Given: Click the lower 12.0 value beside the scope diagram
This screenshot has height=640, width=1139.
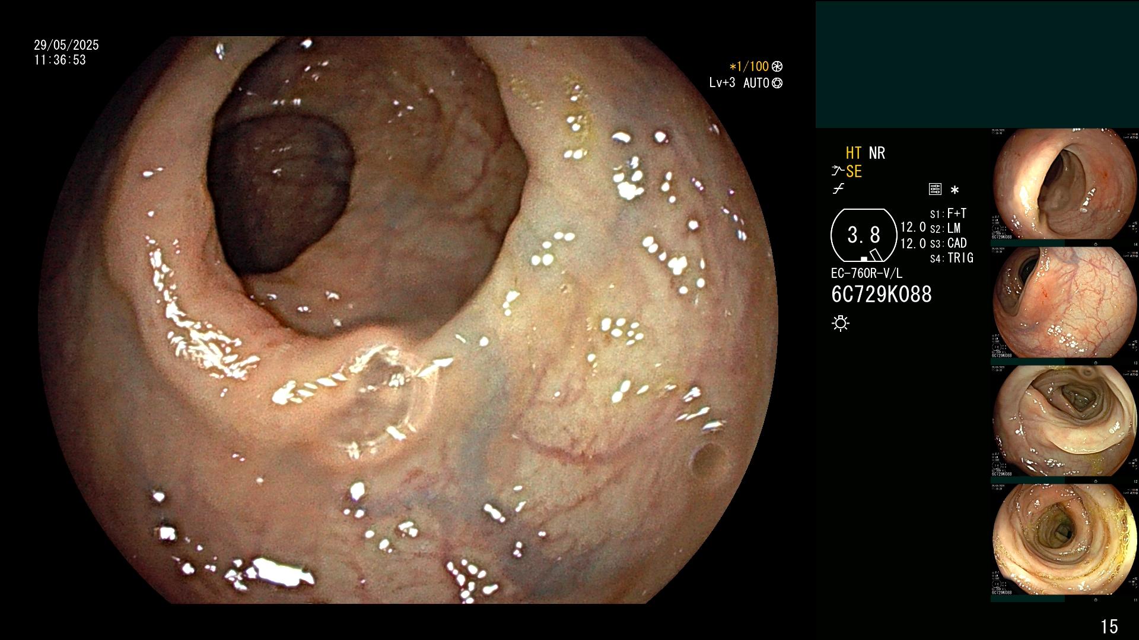Looking at the screenshot, I should point(913,244).
